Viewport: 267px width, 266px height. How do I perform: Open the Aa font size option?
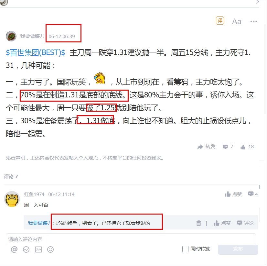click(237, 21)
